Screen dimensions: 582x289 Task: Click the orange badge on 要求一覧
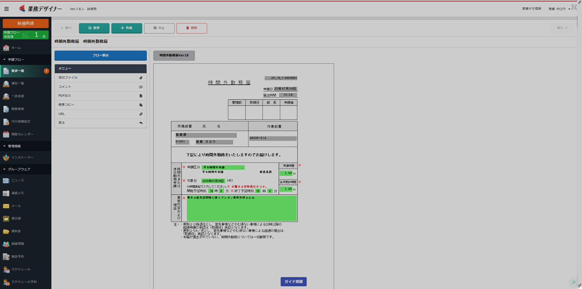coord(46,71)
